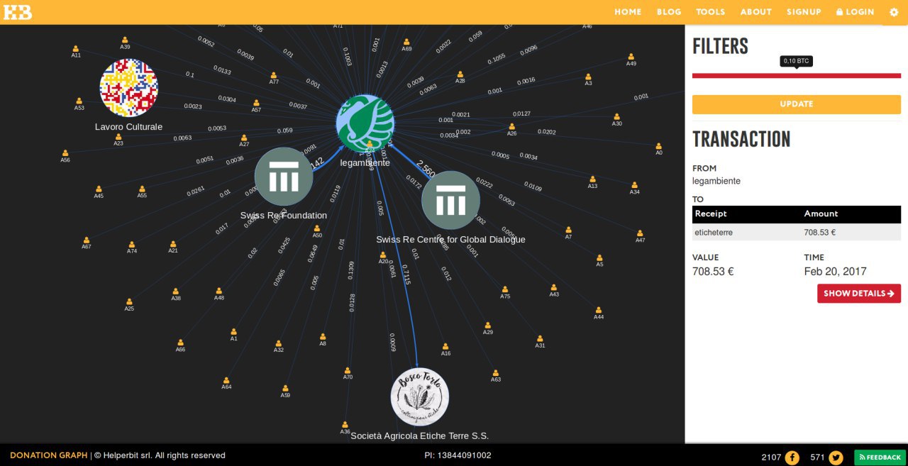Click the Amount column header
The height and width of the screenshot is (466, 908).
[821, 213]
